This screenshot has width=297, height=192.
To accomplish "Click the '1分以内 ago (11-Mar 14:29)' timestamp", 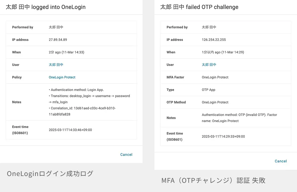I will [x=223, y=52].
